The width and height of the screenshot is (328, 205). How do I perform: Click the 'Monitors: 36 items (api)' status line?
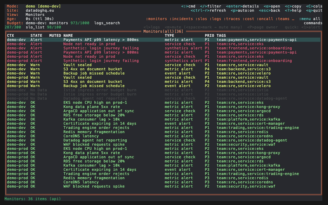tap(33, 199)
